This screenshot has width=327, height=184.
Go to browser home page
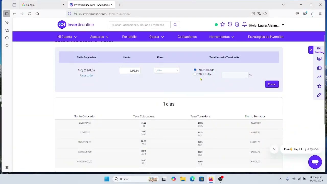pyautogui.click(x=37, y=14)
